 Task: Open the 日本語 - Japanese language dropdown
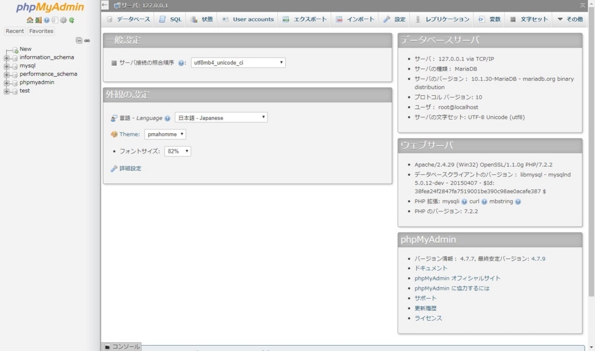click(221, 117)
